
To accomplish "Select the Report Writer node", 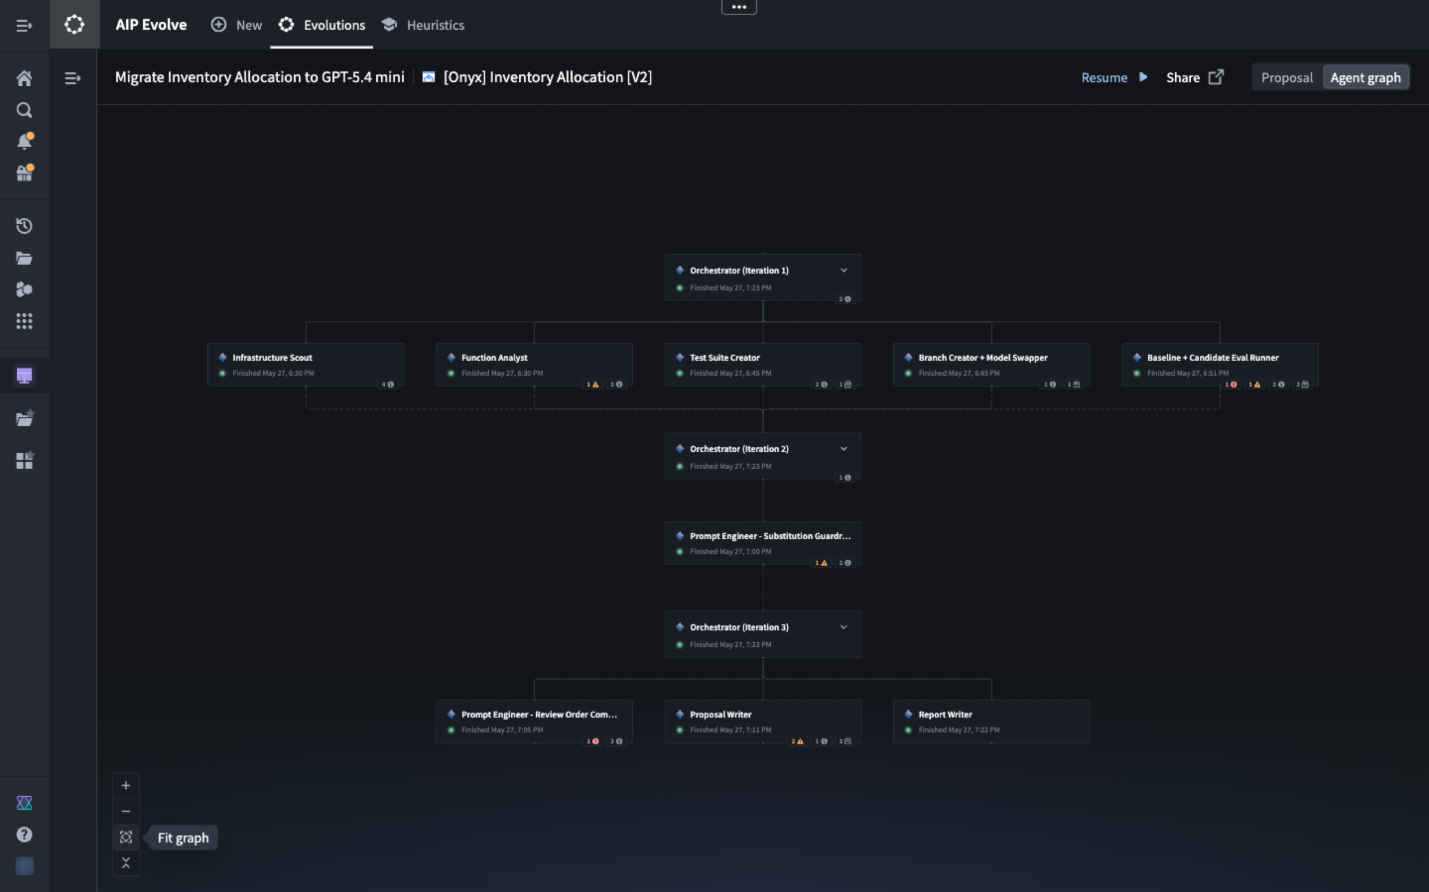I will [992, 722].
